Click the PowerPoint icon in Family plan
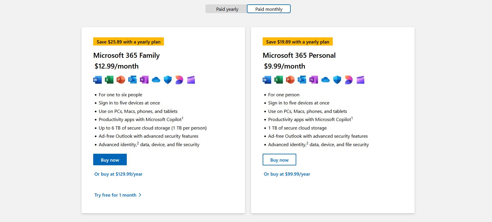The width and height of the screenshot is (492, 222). 121,80
